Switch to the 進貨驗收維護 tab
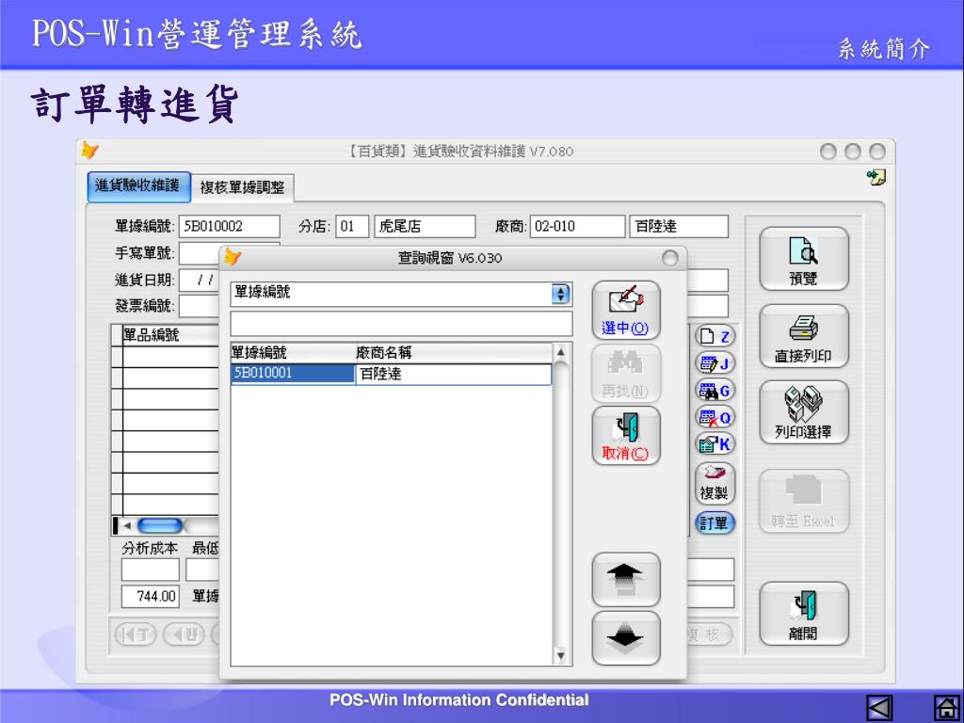This screenshot has height=723, width=964. (x=139, y=186)
